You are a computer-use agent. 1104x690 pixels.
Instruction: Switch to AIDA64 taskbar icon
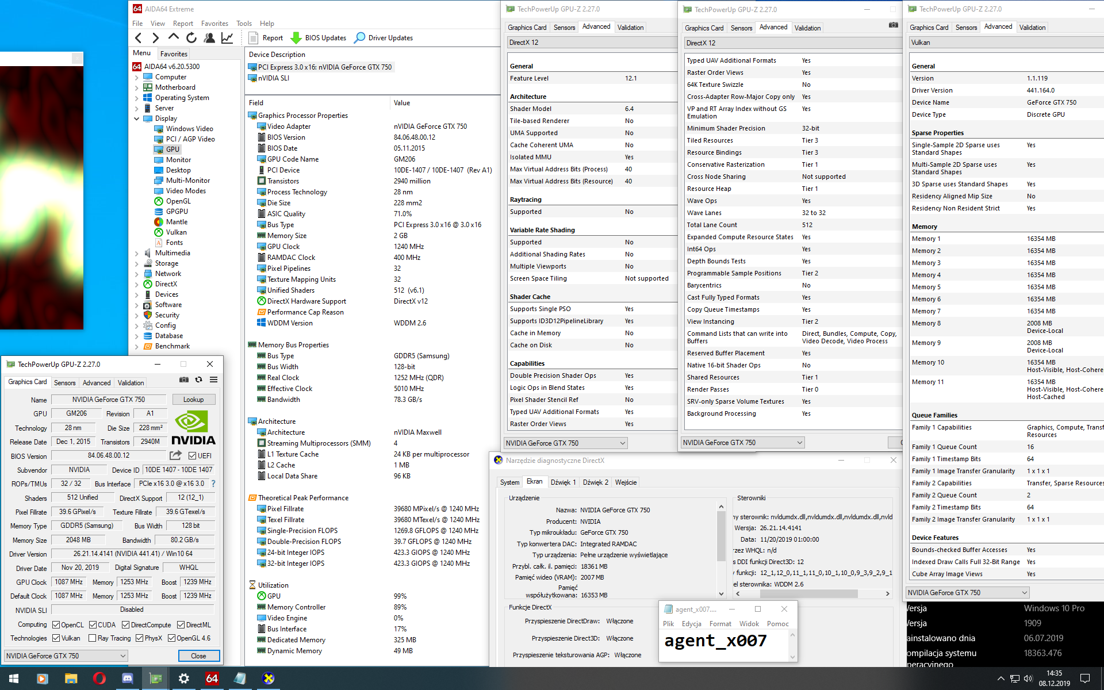212,678
